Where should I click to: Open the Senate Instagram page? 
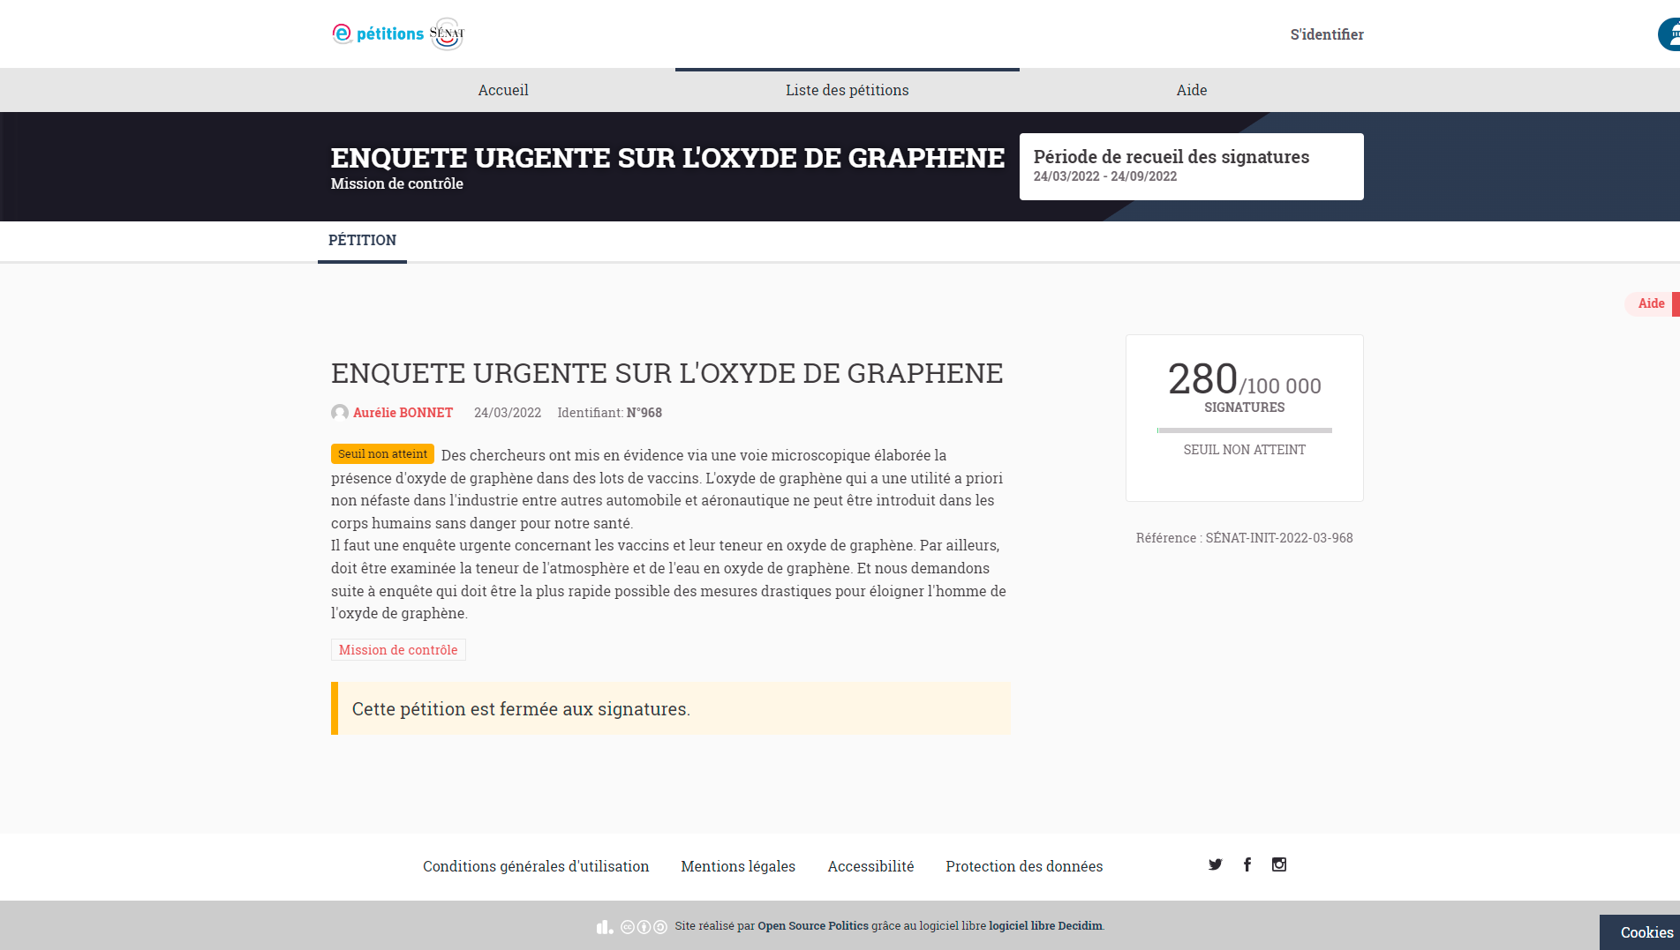click(1279, 864)
